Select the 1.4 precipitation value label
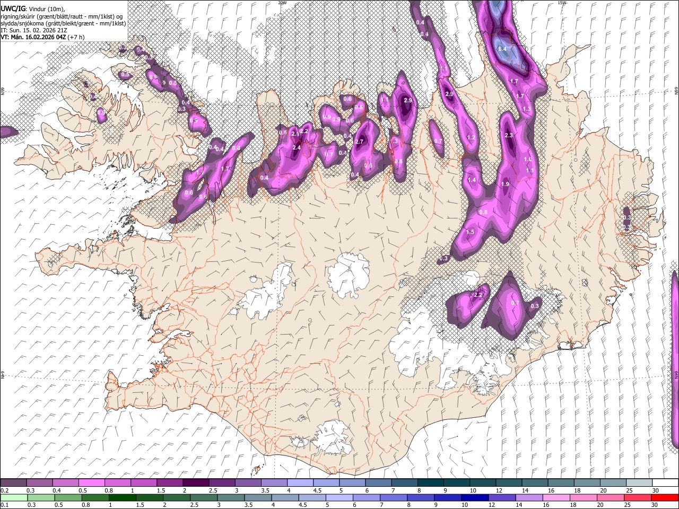The image size is (679, 509). (x=472, y=180)
